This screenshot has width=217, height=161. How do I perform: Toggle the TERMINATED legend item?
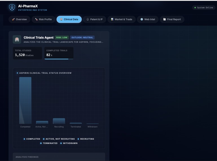click(x=49, y=143)
